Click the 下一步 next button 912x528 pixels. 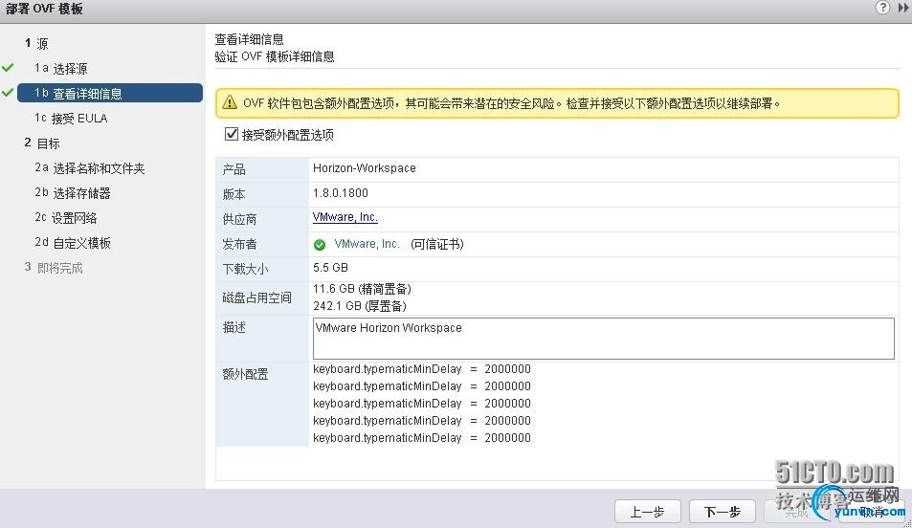723,512
